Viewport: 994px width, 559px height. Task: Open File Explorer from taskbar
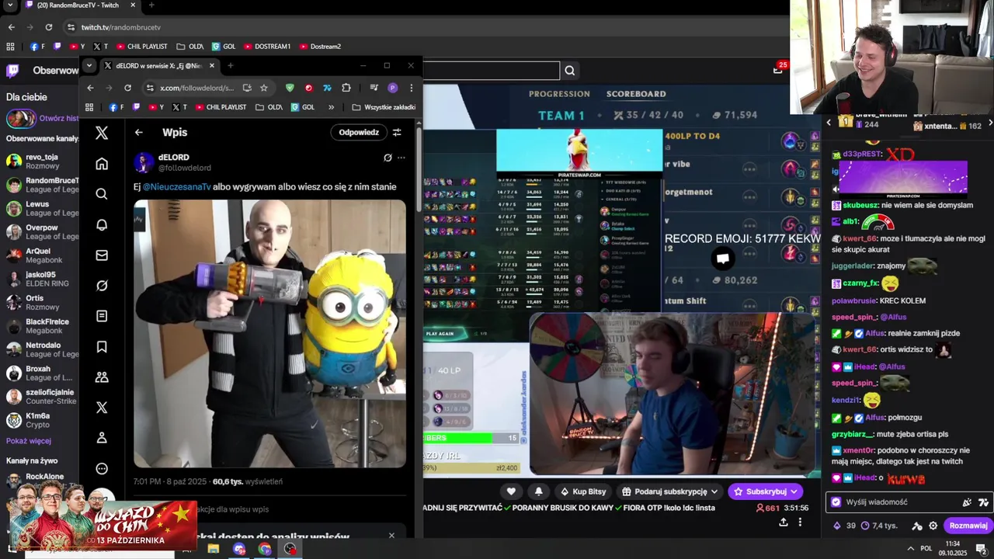pyautogui.click(x=214, y=549)
